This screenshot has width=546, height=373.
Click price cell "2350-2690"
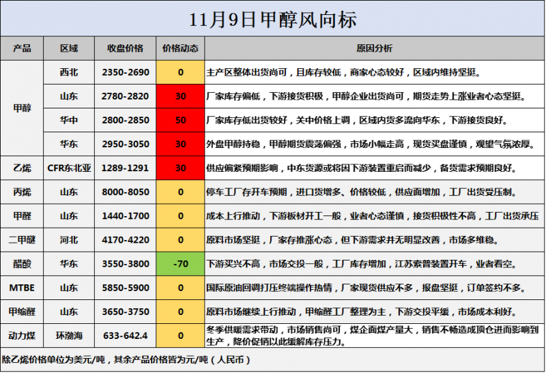pos(126,72)
